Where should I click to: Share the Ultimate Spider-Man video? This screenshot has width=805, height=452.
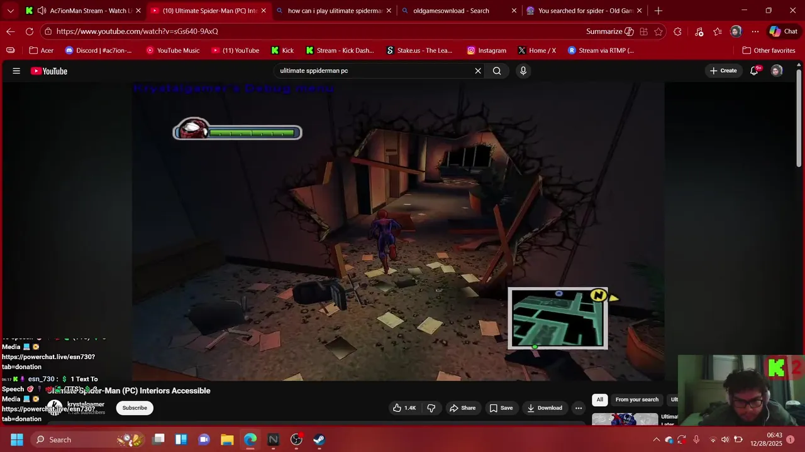[462, 408]
